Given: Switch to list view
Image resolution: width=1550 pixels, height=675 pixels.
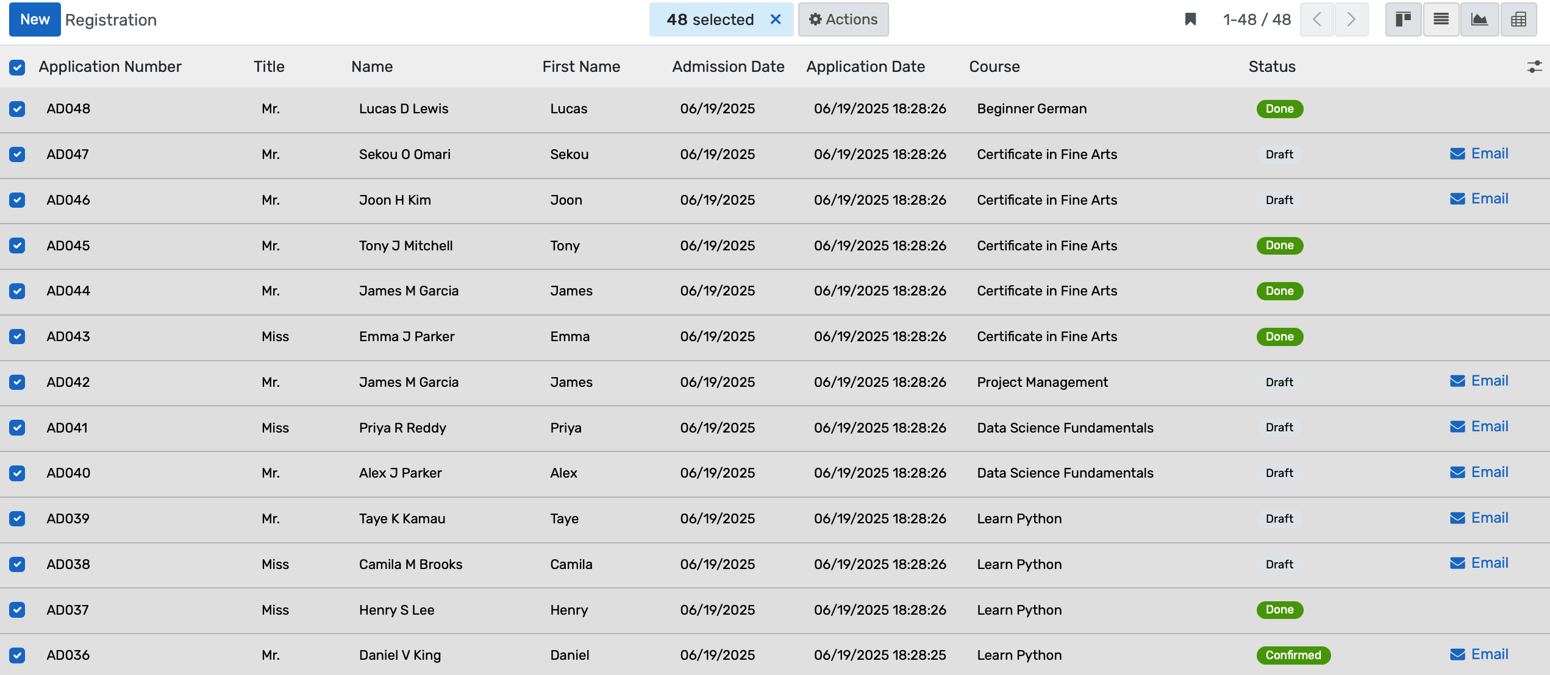Looking at the screenshot, I should [x=1441, y=19].
